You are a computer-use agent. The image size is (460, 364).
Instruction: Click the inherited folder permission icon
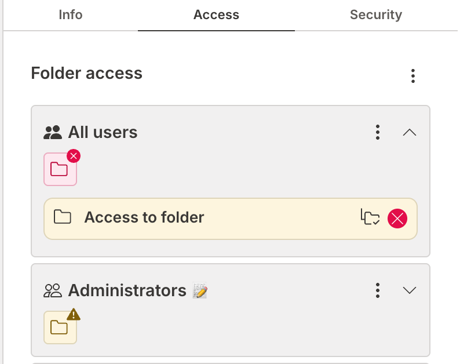pos(370,217)
